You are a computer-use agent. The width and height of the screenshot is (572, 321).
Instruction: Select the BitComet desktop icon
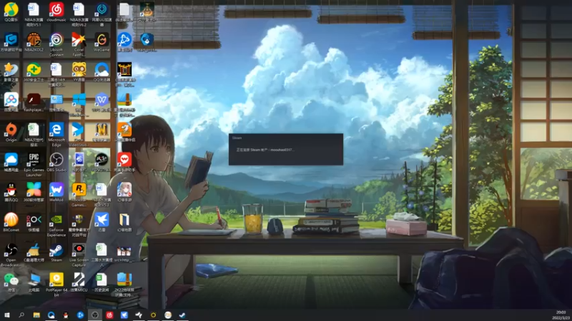(x=11, y=222)
